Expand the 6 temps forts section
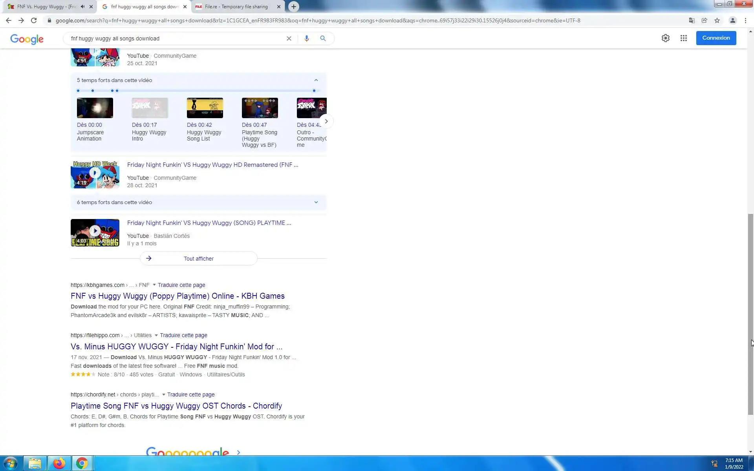 click(x=316, y=202)
